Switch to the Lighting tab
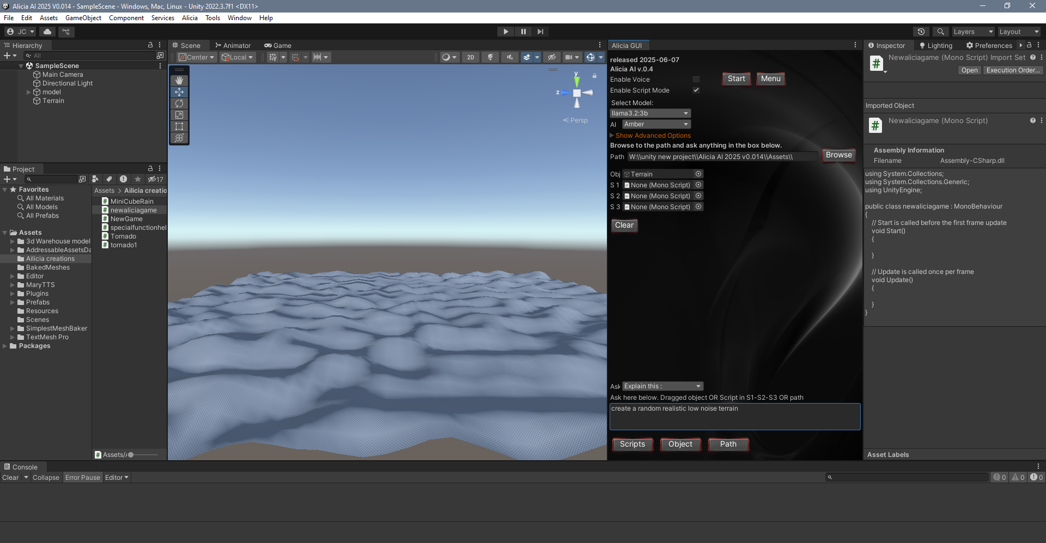This screenshot has height=543, width=1046. tap(935, 45)
